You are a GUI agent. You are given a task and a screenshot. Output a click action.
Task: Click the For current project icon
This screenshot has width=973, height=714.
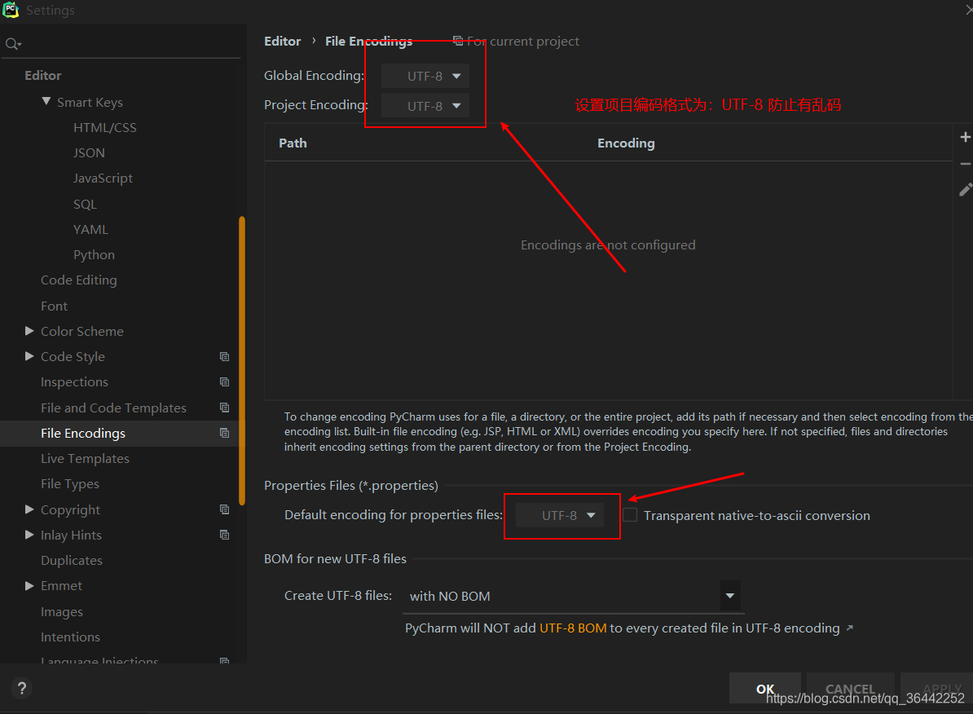point(458,41)
